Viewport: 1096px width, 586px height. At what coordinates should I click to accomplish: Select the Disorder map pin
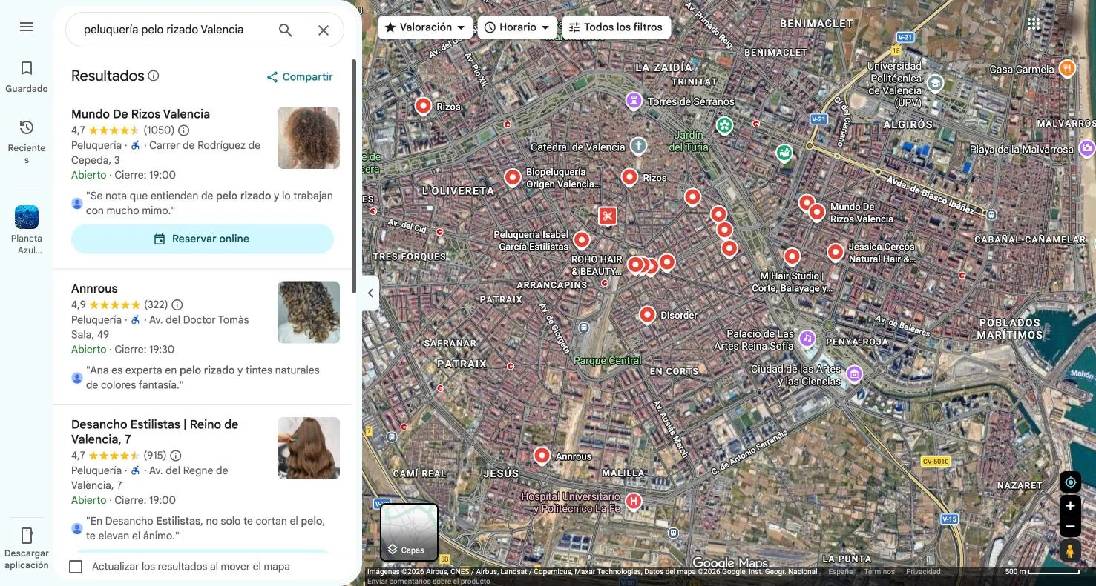click(x=647, y=315)
